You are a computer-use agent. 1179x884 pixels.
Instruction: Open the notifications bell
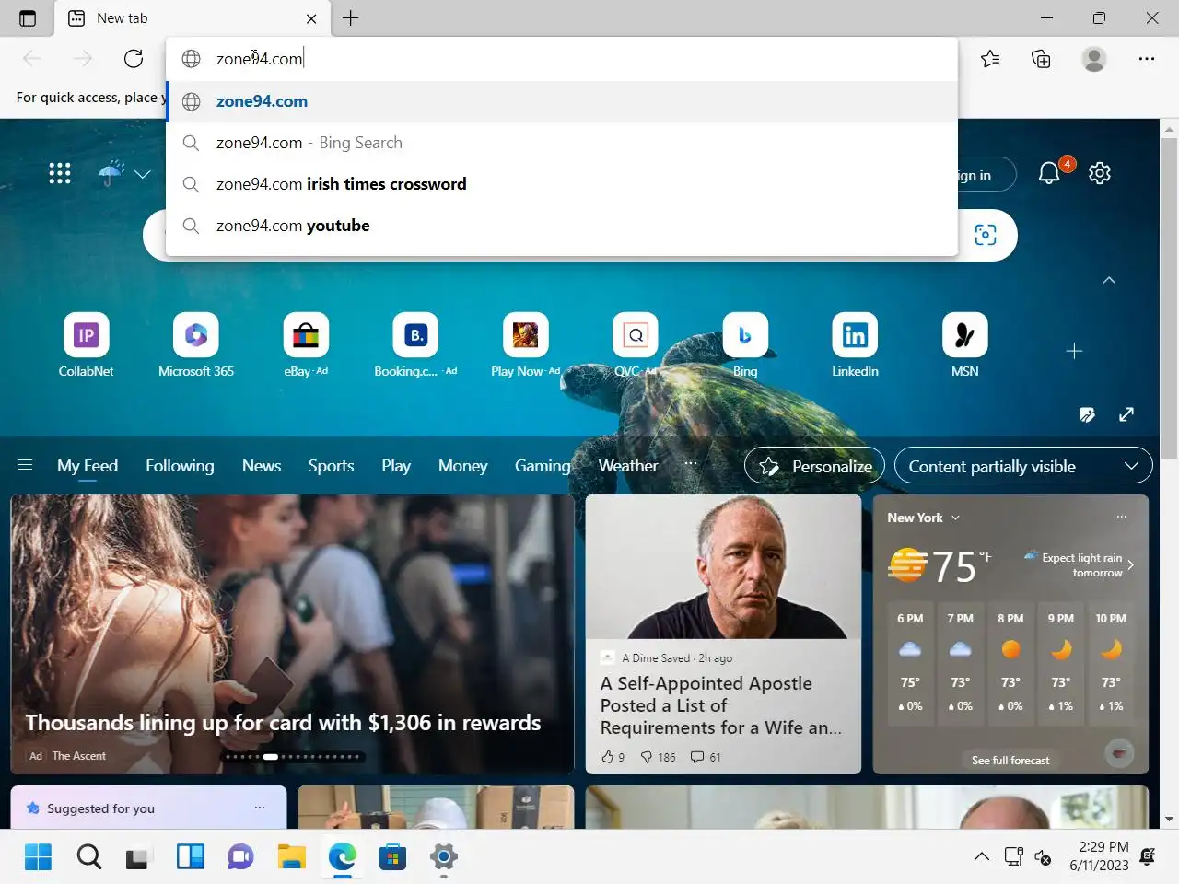coord(1049,173)
